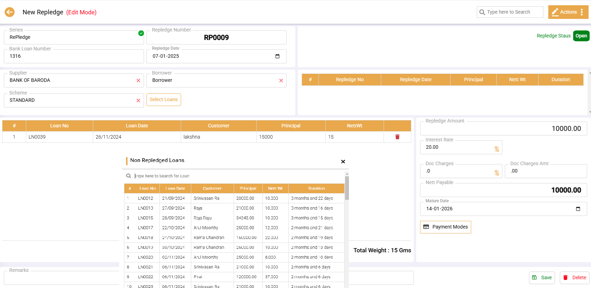Click the Supplier field

click(74, 80)
